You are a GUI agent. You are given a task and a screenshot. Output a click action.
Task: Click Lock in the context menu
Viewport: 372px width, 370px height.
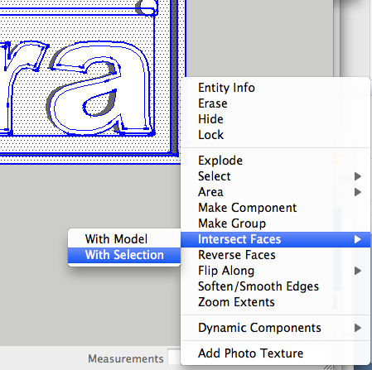[275, 135]
